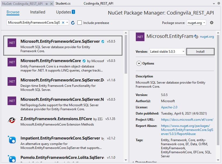
Task: Click the refresh search results icon
Action: pos(73,23)
